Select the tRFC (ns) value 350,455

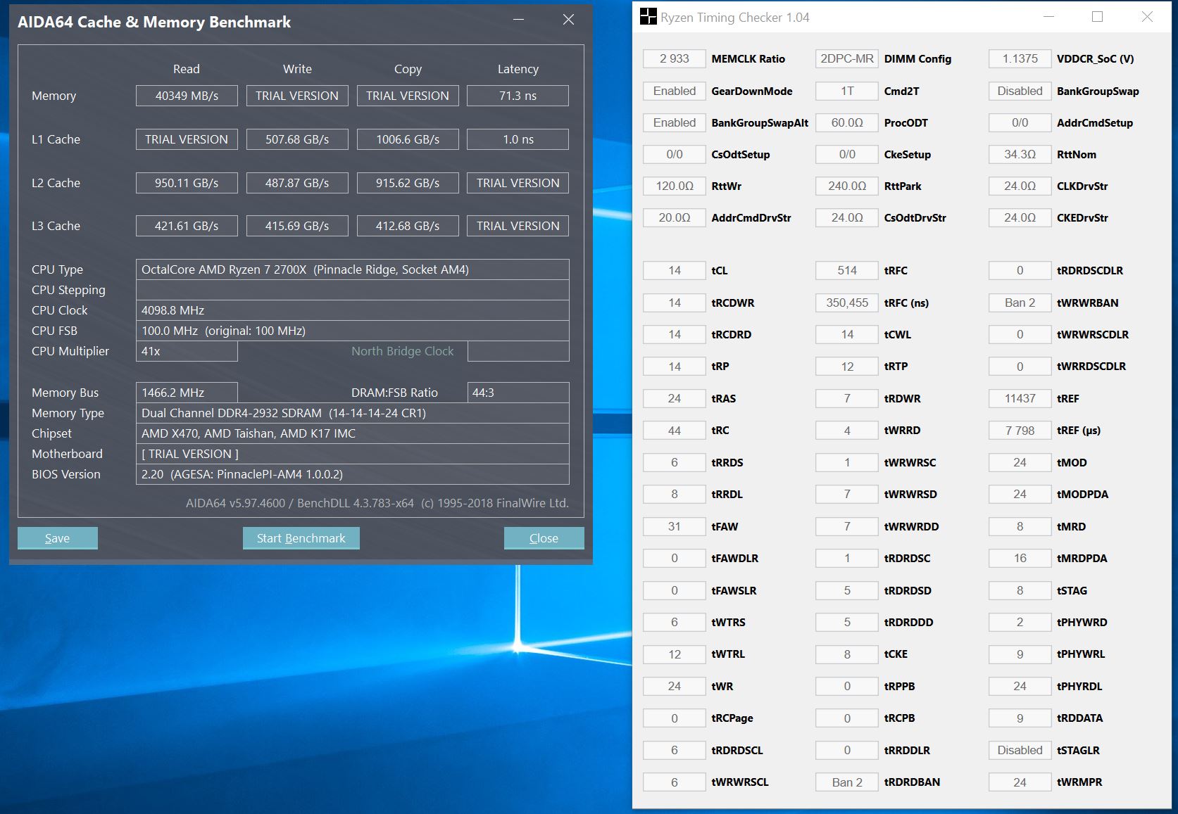click(847, 303)
